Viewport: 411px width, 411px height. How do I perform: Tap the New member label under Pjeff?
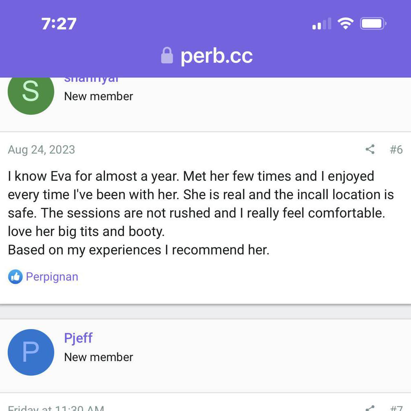[x=98, y=357]
